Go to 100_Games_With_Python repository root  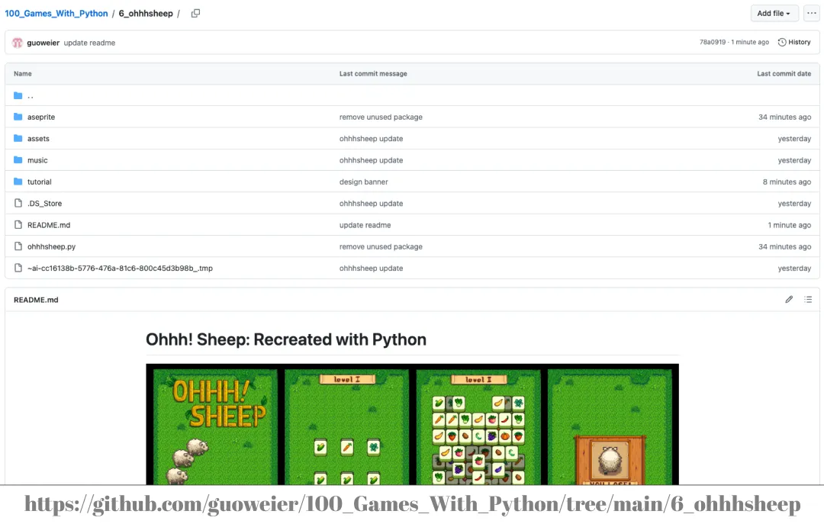(56, 14)
